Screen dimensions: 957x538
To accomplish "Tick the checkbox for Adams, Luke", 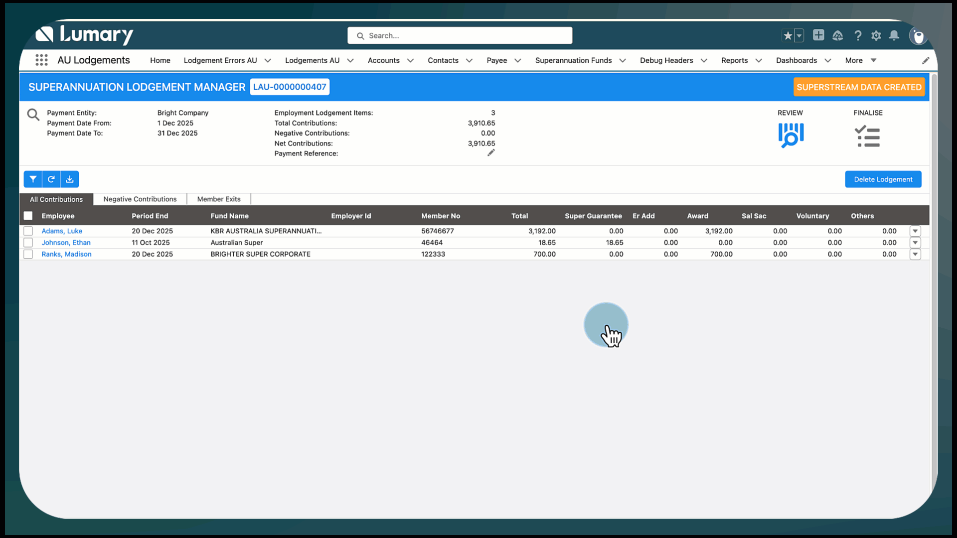I will coord(28,231).
